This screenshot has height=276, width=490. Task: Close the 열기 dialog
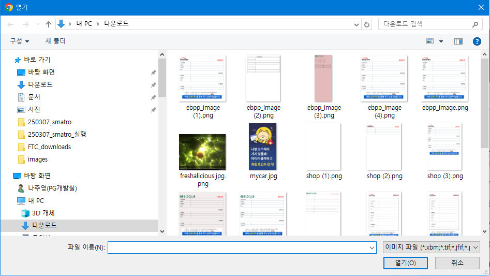pos(481,7)
